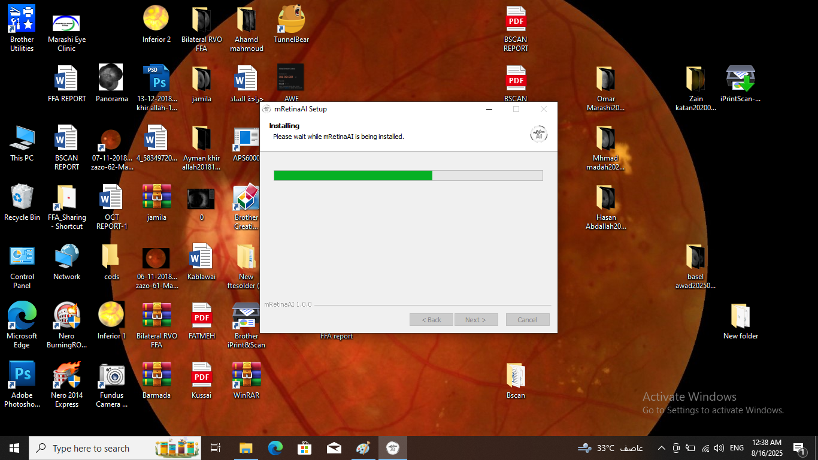Screen dimensions: 818x460
Task: Click the installation progress bar
Action: (x=408, y=175)
